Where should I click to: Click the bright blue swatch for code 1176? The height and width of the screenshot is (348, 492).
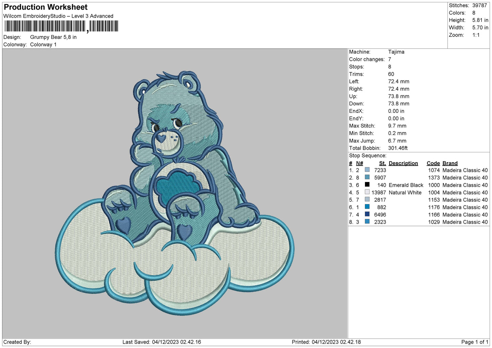pyautogui.click(x=367, y=207)
